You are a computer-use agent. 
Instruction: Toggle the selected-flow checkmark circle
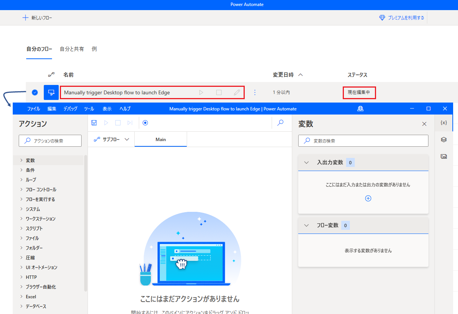[x=35, y=92]
